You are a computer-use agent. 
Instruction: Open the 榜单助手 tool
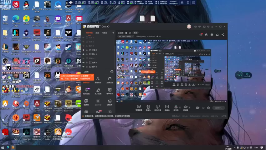pos(110,91)
